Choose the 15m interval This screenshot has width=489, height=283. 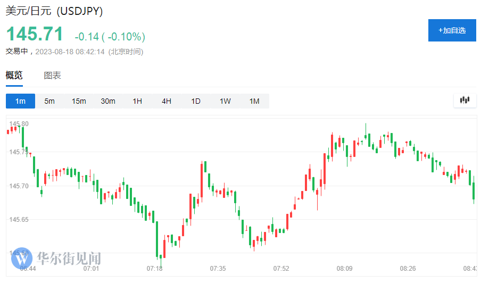79,101
